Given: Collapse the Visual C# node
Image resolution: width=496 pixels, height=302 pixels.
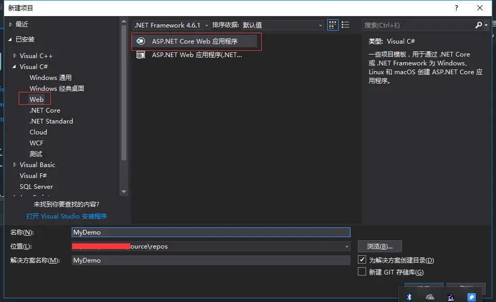Looking at the screenshot, I should pyautogui.click(x=14, y=66).
